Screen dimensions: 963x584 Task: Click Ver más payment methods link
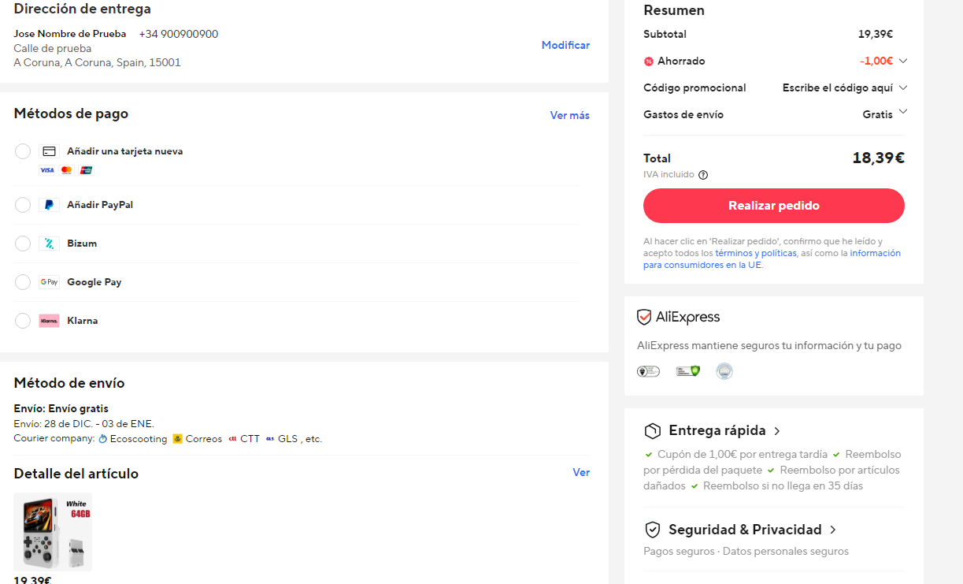tap(569, 115)
